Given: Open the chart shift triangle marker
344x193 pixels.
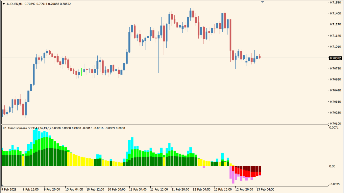Looking at the screenshot, I should pyautogui.click(x=263, y=2).
